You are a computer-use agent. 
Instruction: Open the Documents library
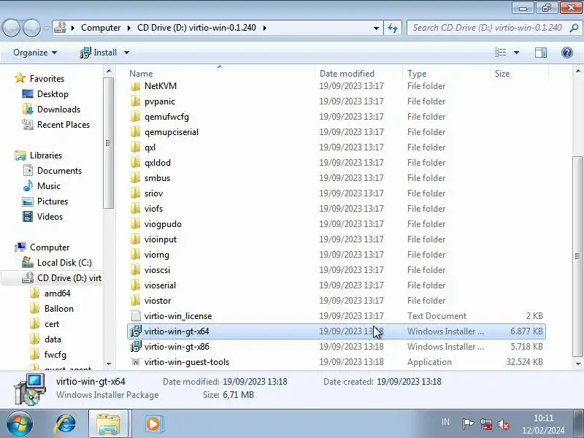[x=59, y=171]
